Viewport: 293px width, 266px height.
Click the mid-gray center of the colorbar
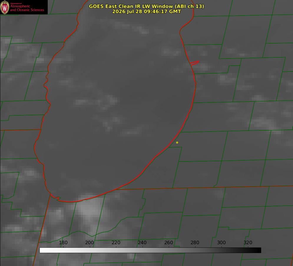tap(150, 250)
